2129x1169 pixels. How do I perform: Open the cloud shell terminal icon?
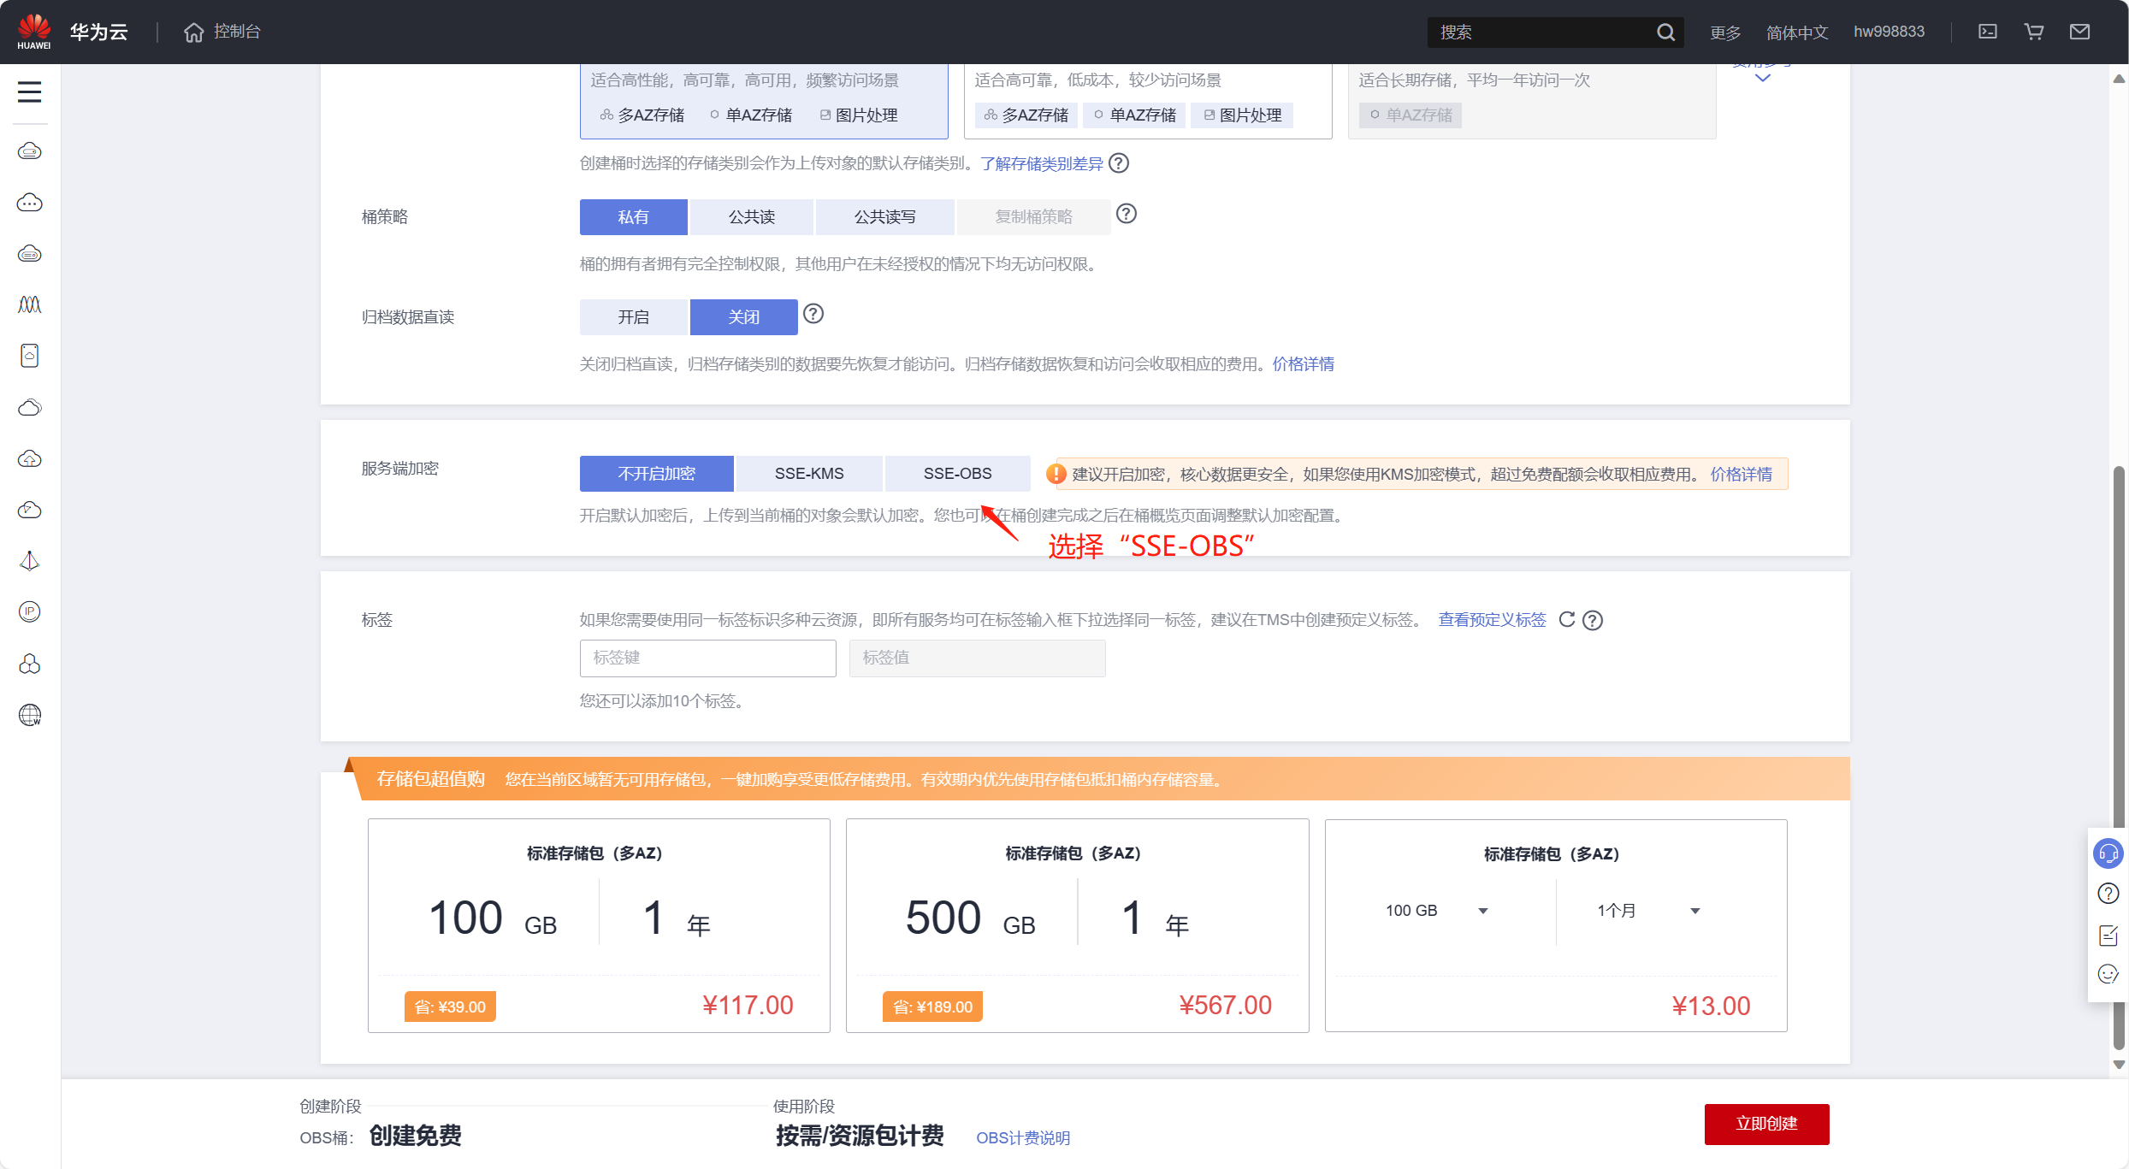(x=1987, y=32)
